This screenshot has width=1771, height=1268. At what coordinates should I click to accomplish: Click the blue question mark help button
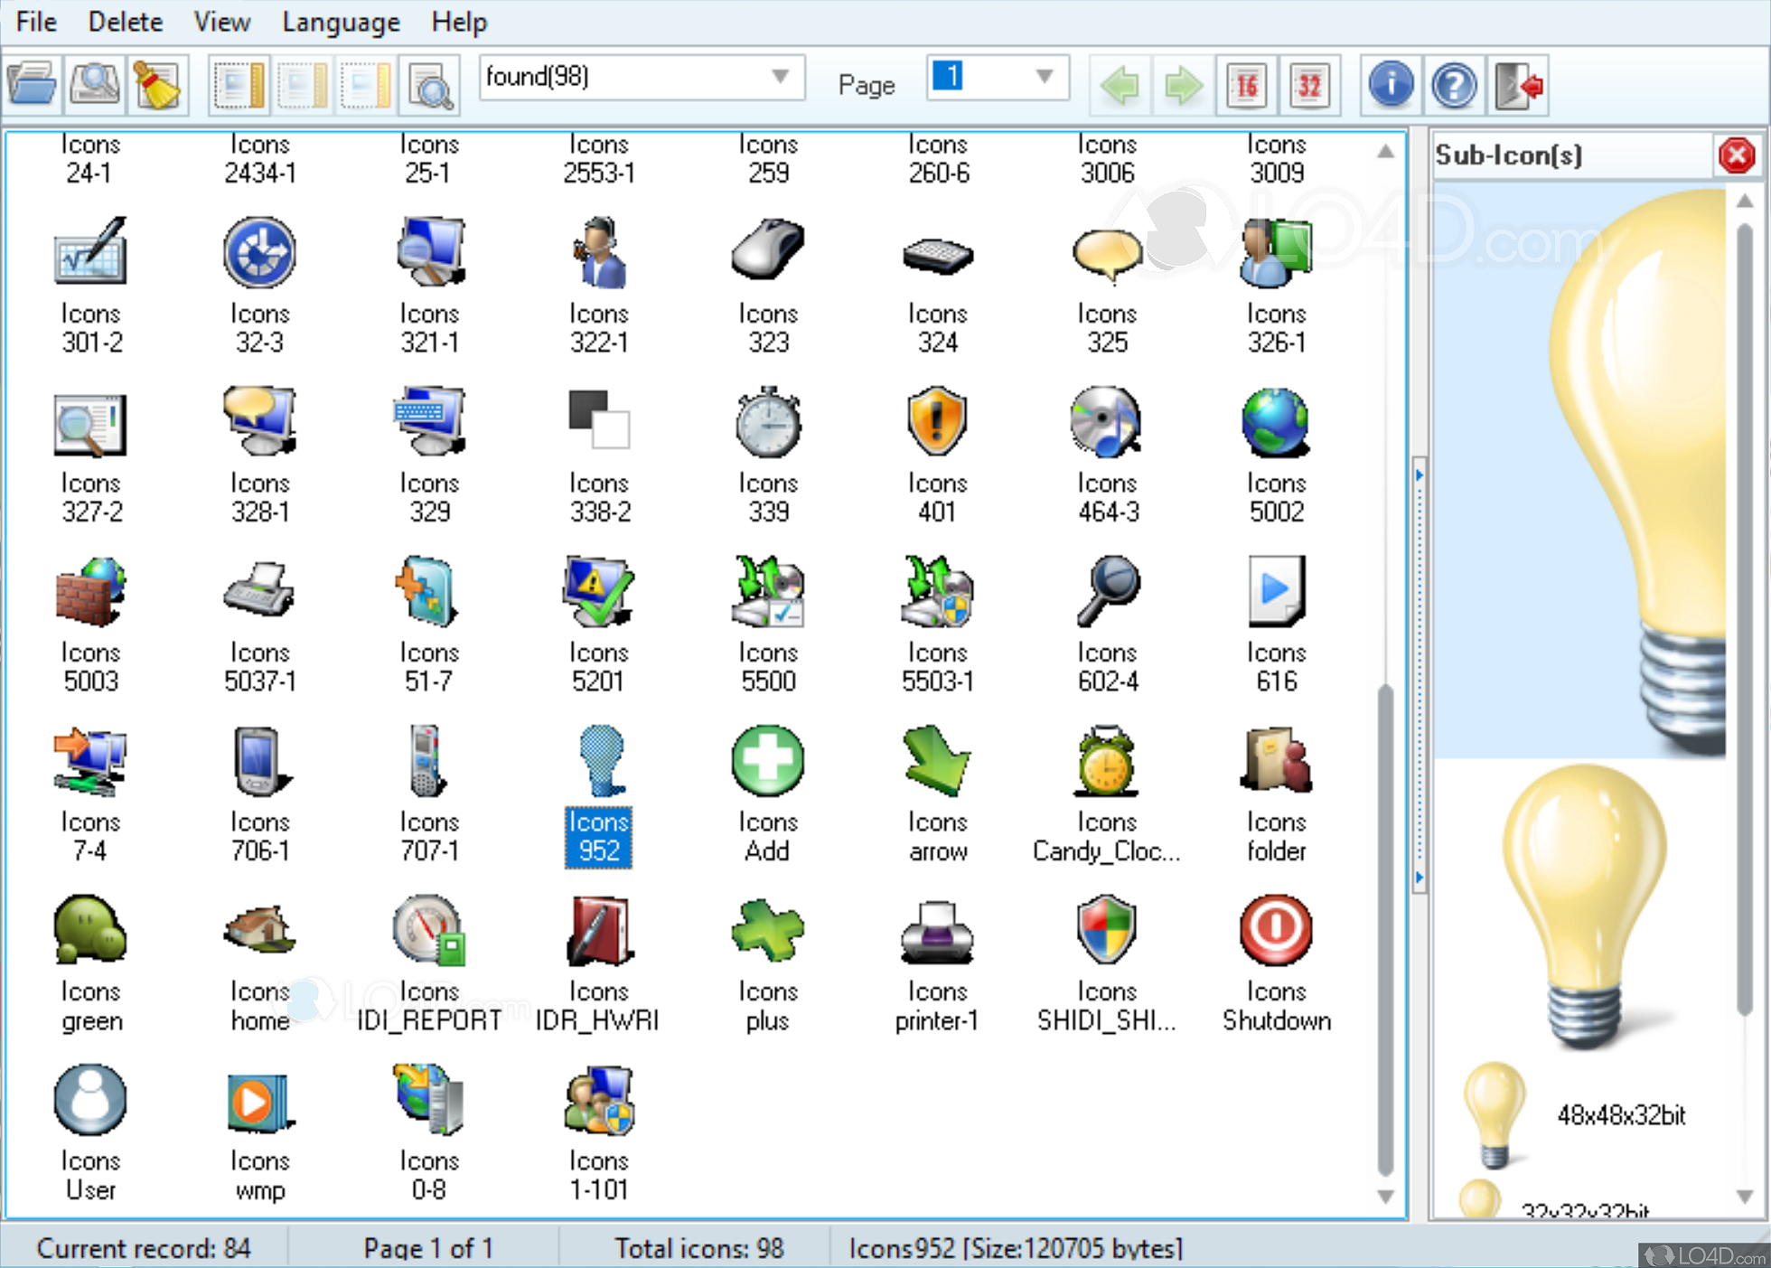(1454, 85)
